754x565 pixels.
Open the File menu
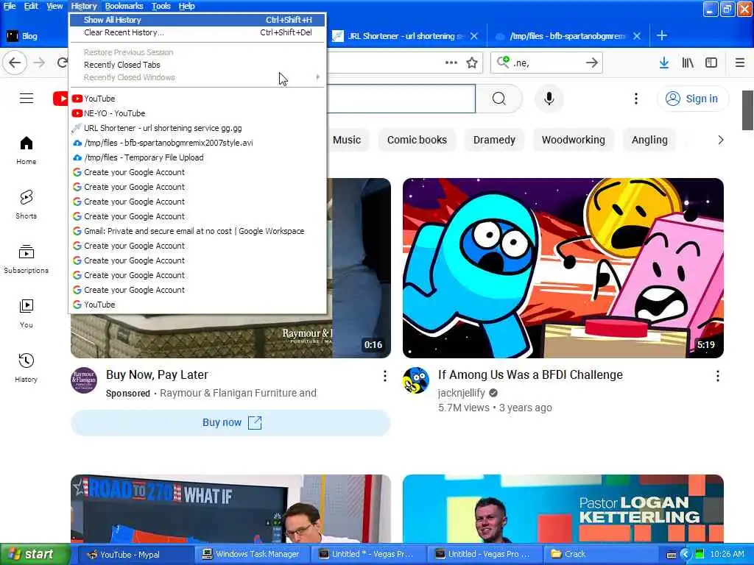pyautogui.click(x=10, y=6)
